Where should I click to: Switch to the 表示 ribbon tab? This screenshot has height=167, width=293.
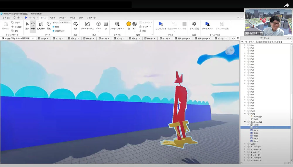tap(81, 18)
